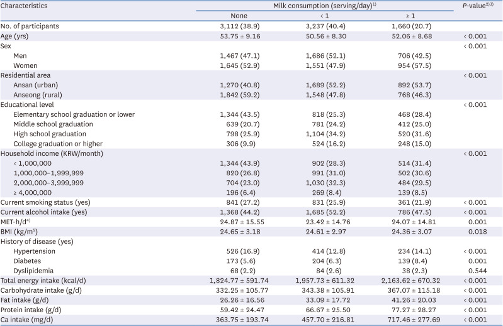Select 'History of disease (yes)' label
The image size is (503, 326).
pyautogui.click(x=37, y=242)
